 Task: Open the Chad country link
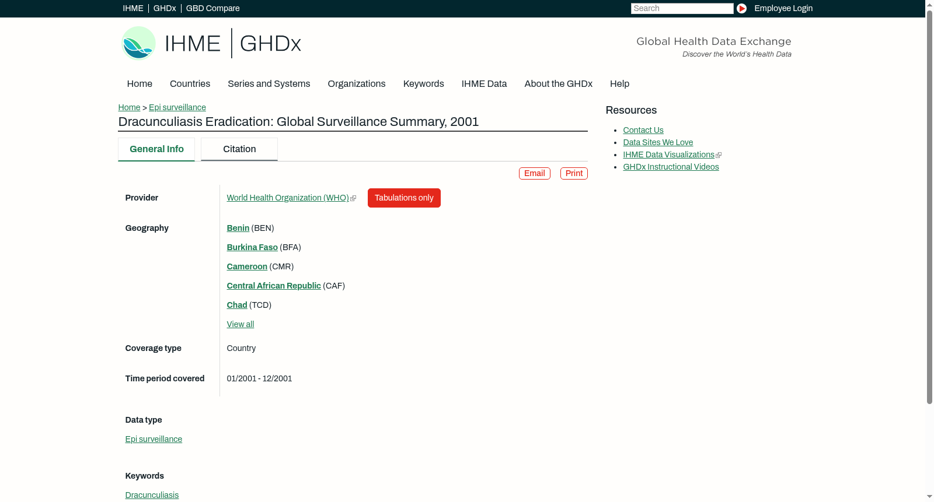click(x=237, y=305)
